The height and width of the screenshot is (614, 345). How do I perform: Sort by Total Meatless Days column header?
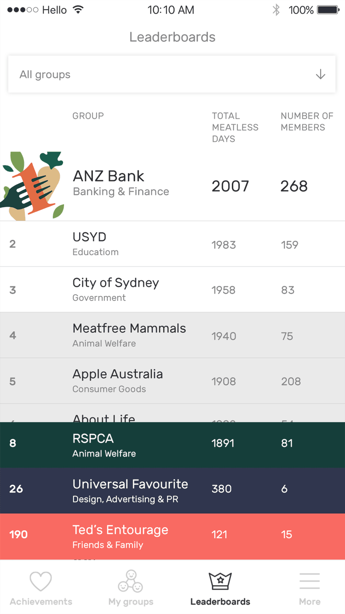(235, 127)
